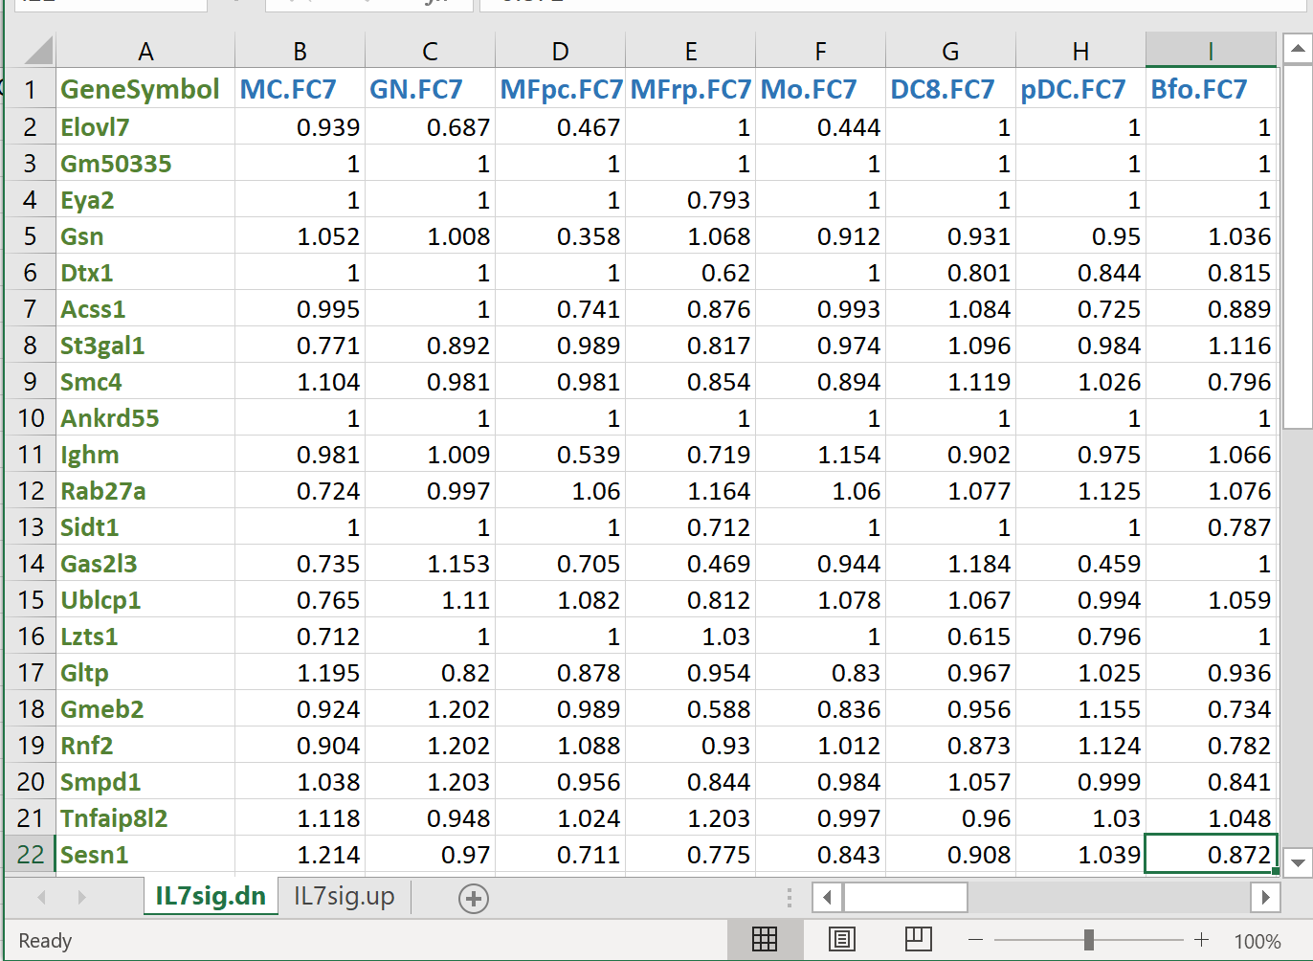Zoom in with the plus button
This screenshot has width=1313, height=961.
click(x=1202, y=940)
